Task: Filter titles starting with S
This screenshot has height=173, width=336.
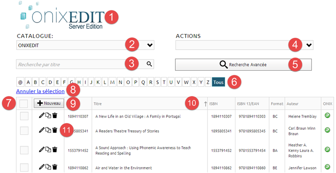Action: (157, 82)
